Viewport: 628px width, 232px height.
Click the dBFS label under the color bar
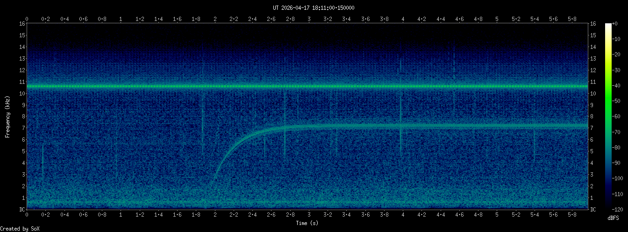click(x=614, y=218)
